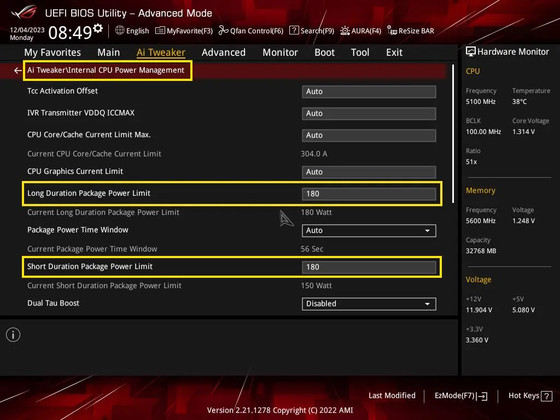
Task: Click Tcc Activation Offset value field
Action: click(x=369, y=91)
